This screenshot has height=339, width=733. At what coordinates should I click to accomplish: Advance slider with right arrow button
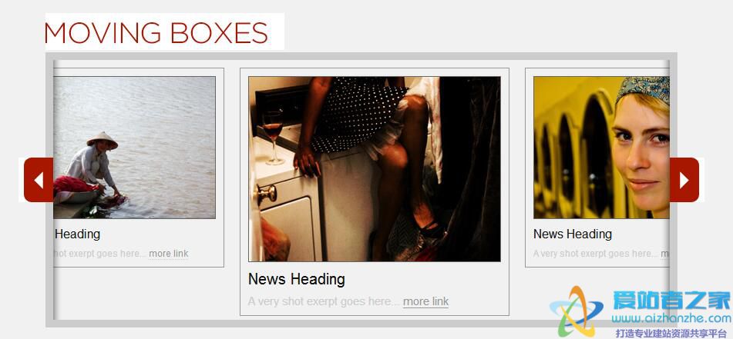[x=684, y=180]
